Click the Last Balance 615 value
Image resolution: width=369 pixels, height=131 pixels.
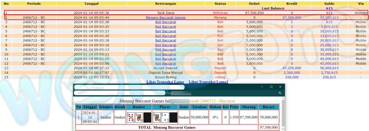pos(329,9)
